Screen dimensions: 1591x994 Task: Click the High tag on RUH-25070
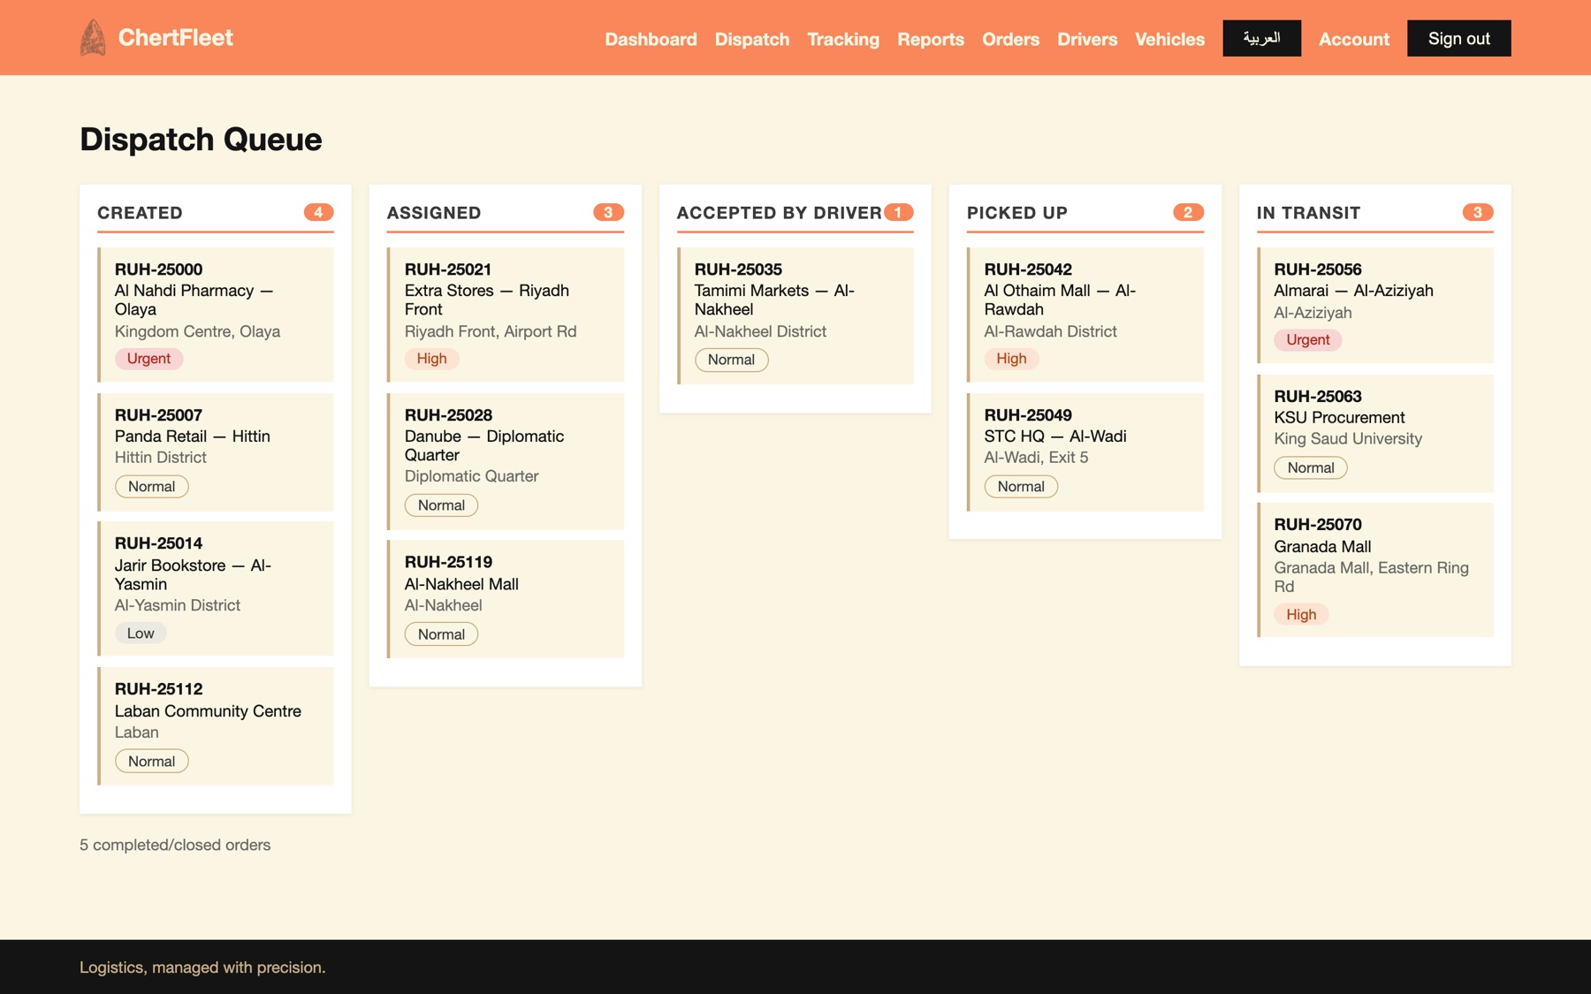click(1301, 614)
